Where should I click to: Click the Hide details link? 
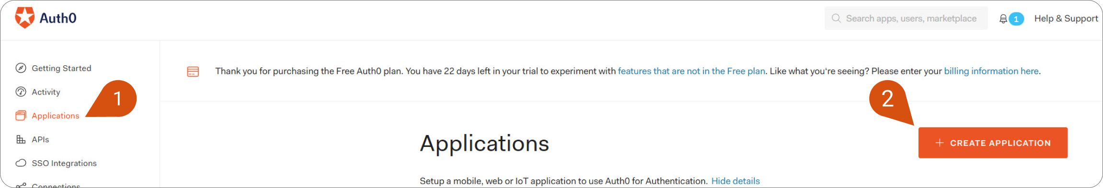(735, 181)
